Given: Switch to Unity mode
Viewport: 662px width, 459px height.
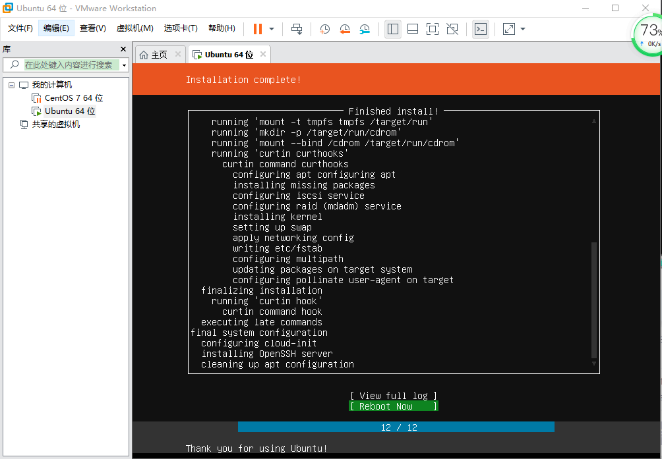Looking at the screenshot, I should [x=452, y=29].
